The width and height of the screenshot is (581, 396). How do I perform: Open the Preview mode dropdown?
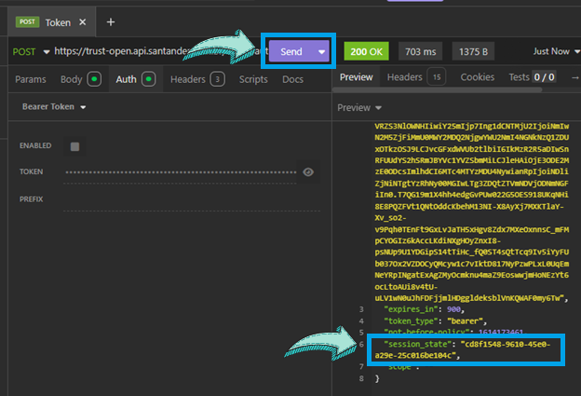click(x=359, y=107)
